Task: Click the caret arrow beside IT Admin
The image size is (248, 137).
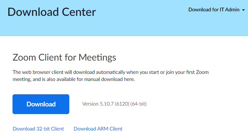Action: tap(243, 10)
